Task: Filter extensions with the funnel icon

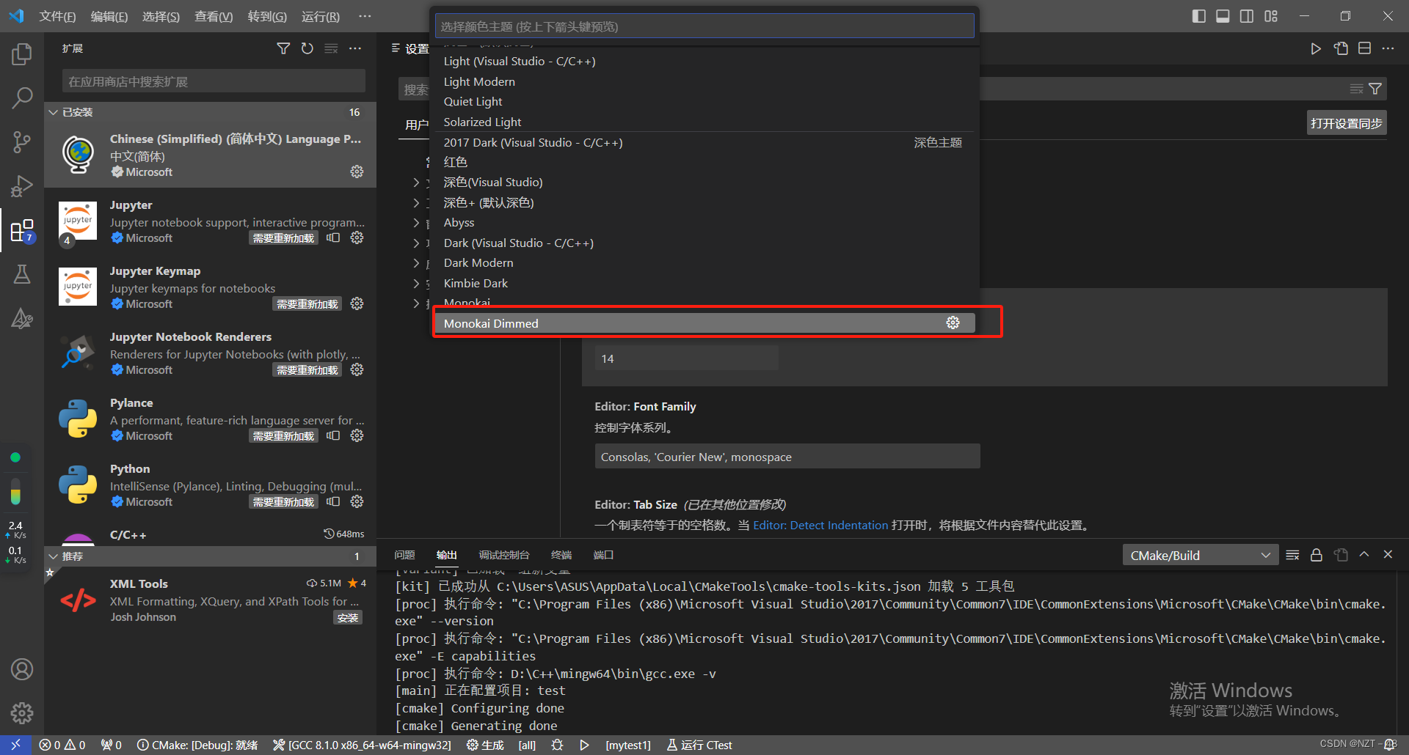Action: pyautogui.click(x=283, y=48)
